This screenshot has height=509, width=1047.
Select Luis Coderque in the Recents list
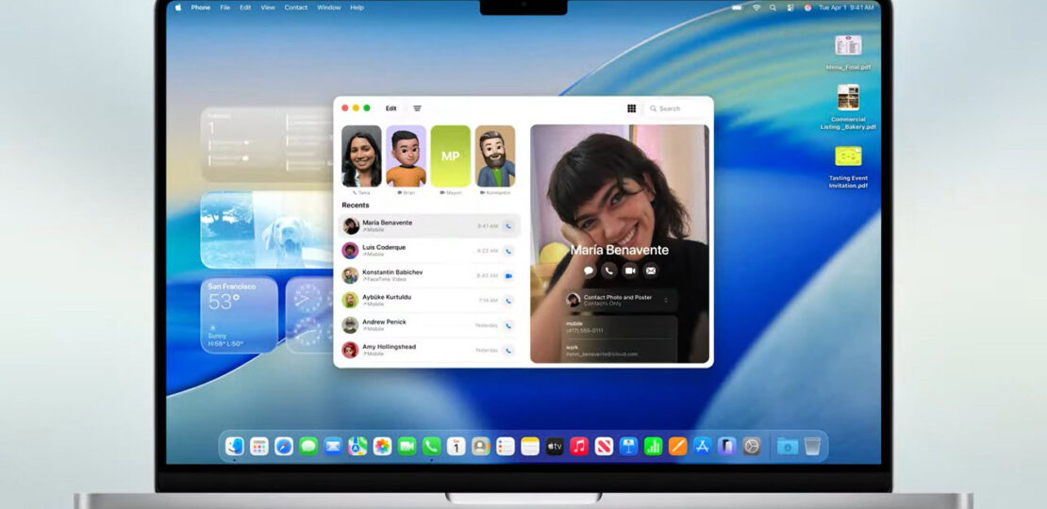tap(428, 251)
